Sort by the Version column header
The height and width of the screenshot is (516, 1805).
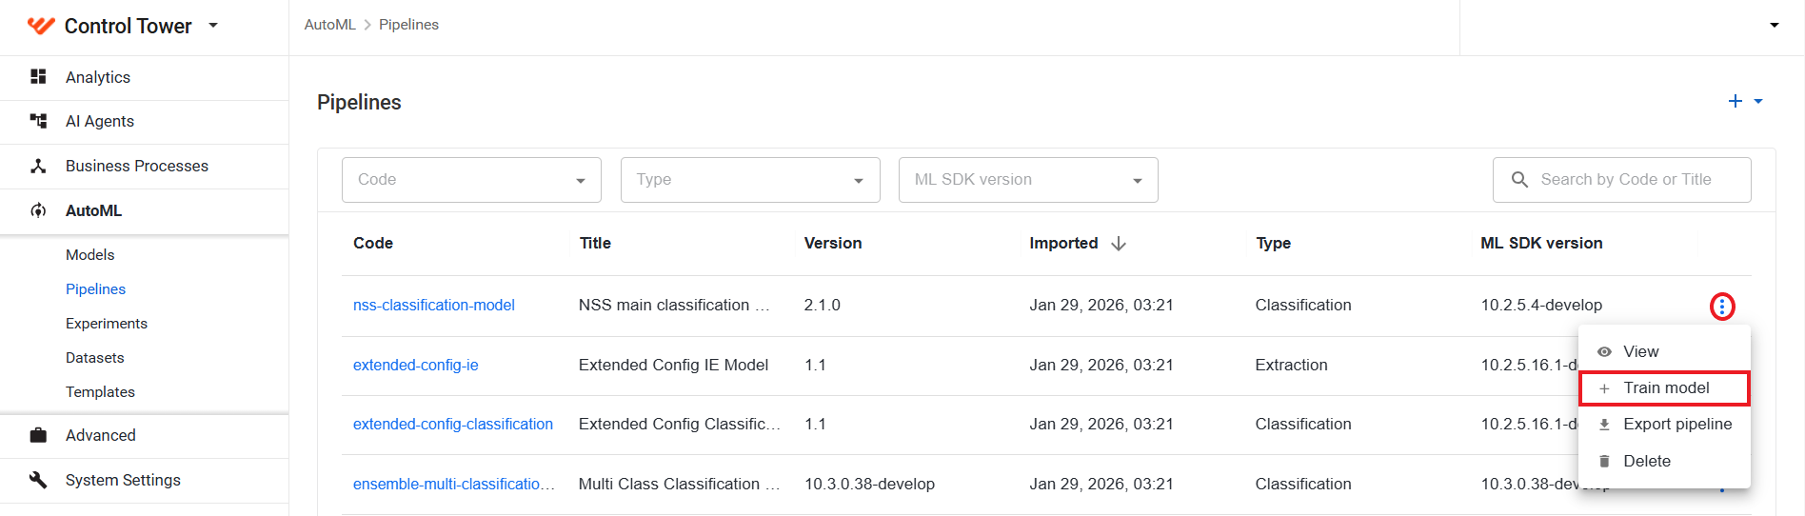[x=833, y=243]
